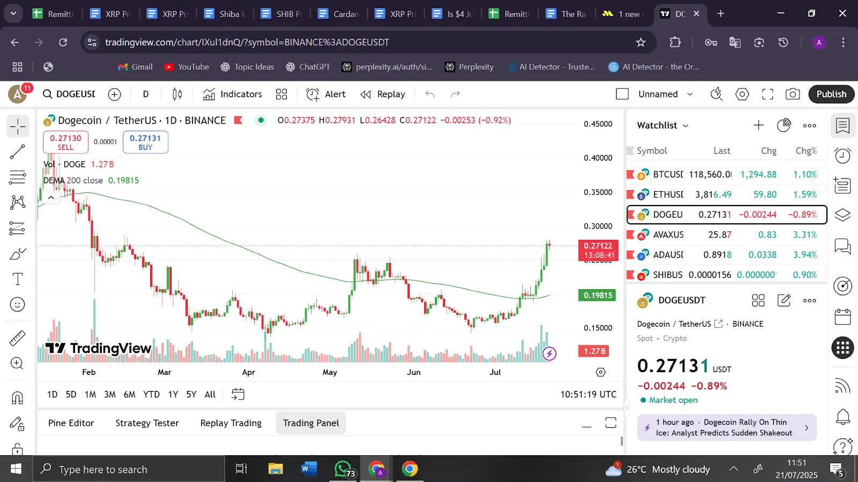
Task: Select SHIBUSD row in watchlist
Action: pos(727,275)
